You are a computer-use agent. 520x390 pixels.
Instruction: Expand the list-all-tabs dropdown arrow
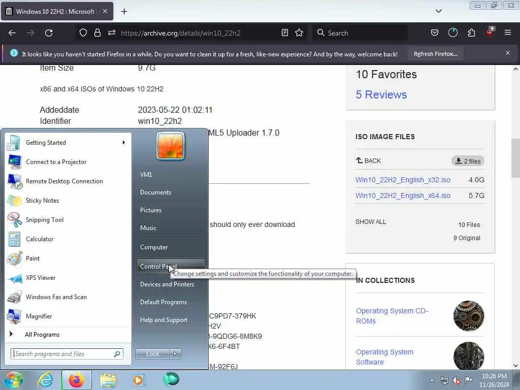438,11
